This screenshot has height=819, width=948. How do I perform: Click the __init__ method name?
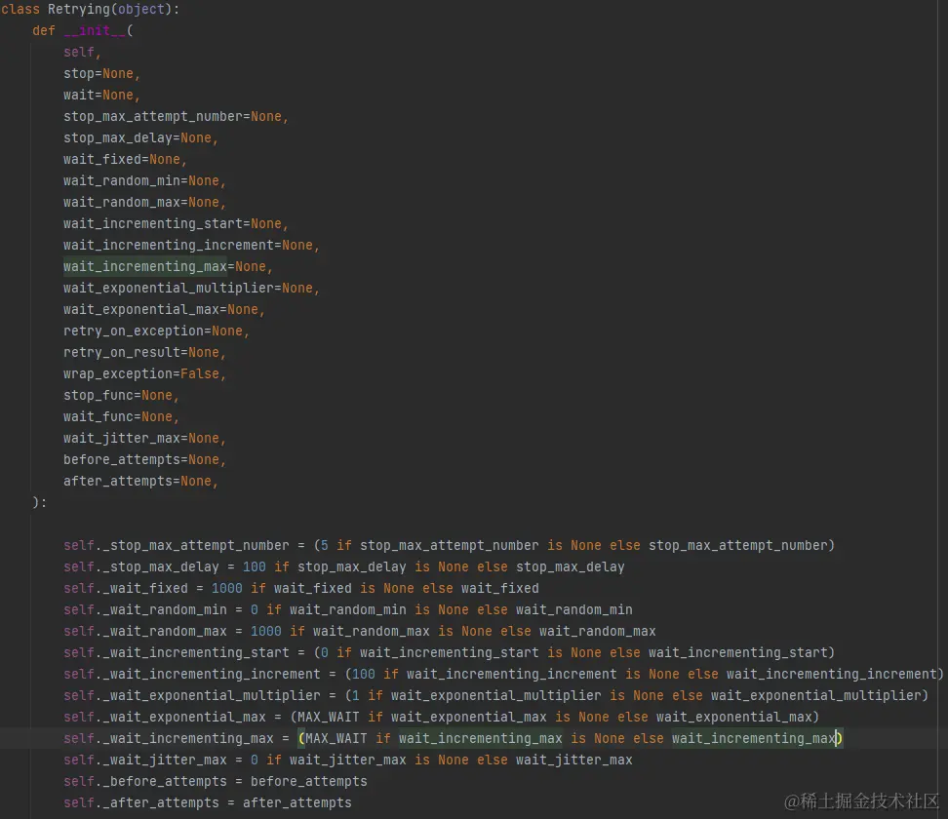[x=95, y=30]
